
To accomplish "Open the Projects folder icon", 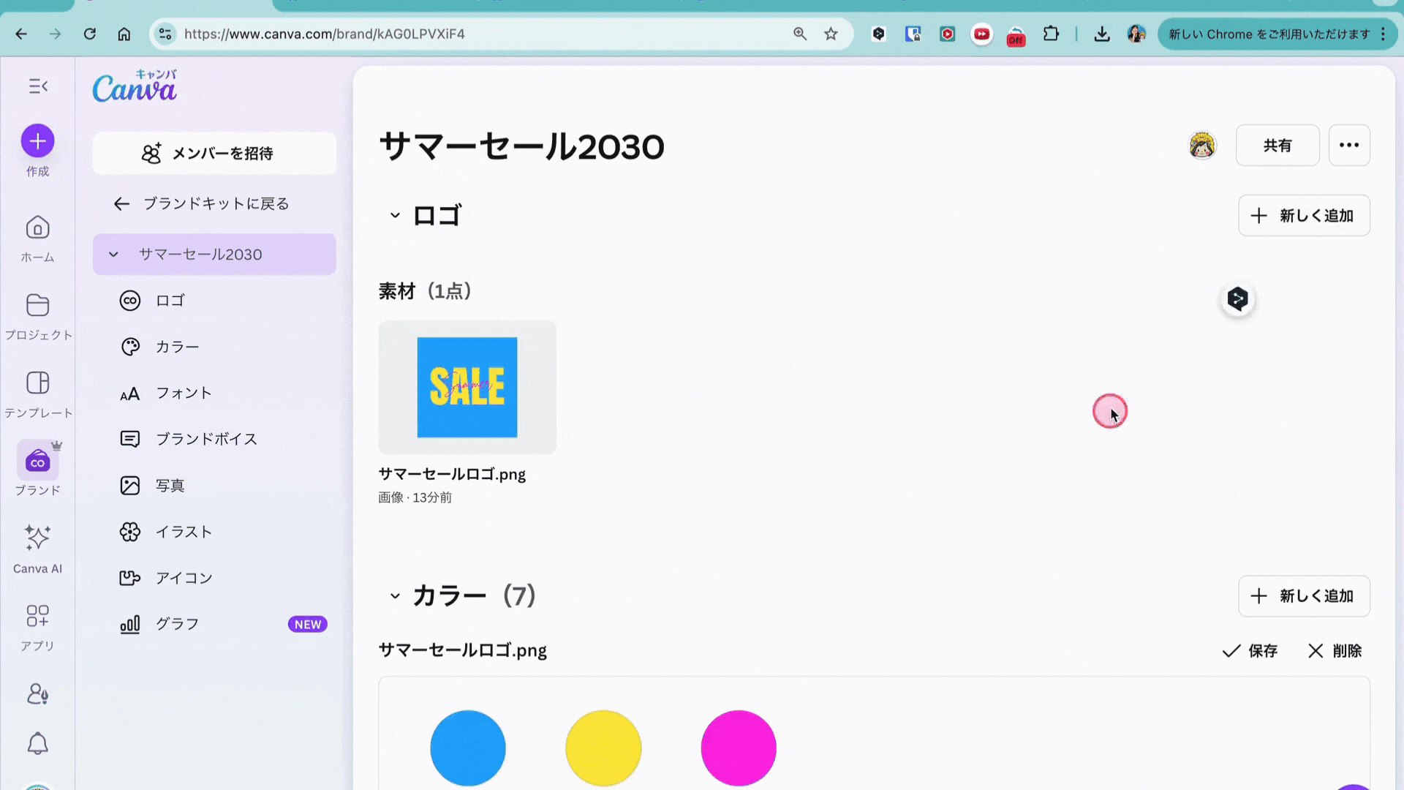I will (37, 306).
